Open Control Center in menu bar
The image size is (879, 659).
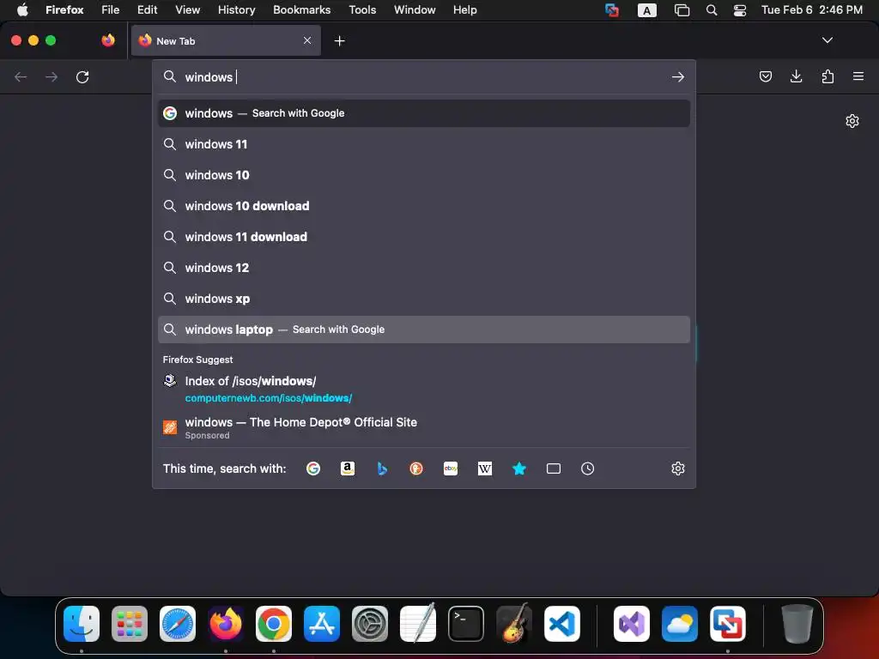coord(740,10)
